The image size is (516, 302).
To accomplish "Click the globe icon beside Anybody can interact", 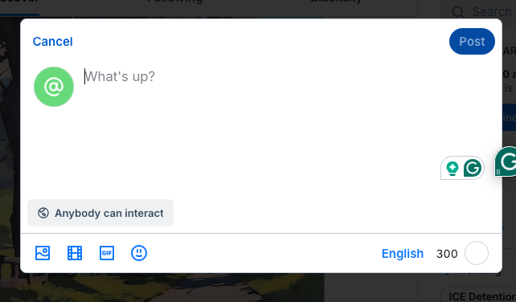I will pyautogui.click(x=43, y=213).
